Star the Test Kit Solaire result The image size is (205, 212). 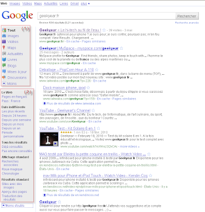(98, 128)
